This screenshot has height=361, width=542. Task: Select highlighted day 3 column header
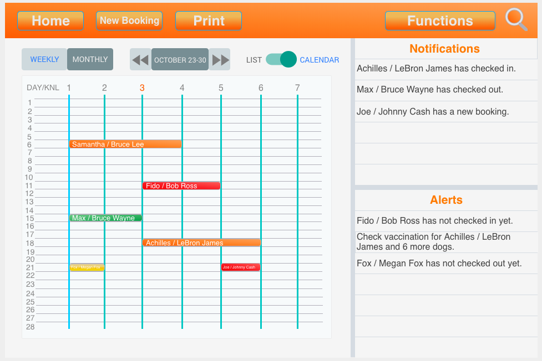click(142, 87)
